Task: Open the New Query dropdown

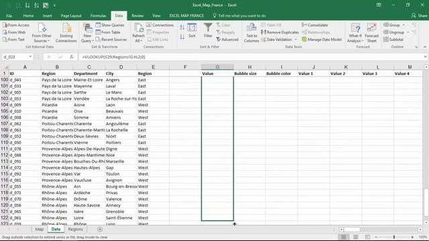Action: point(87,38)
